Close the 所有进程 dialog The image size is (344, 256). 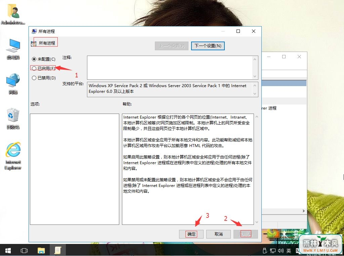(x=254, y=31)
